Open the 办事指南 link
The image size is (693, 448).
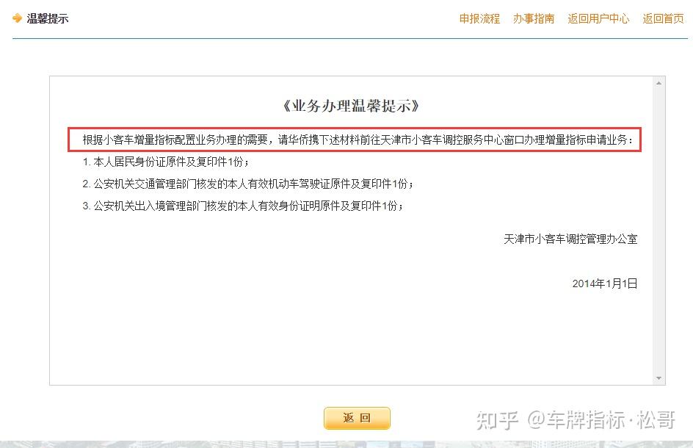(x=534, y=18)
